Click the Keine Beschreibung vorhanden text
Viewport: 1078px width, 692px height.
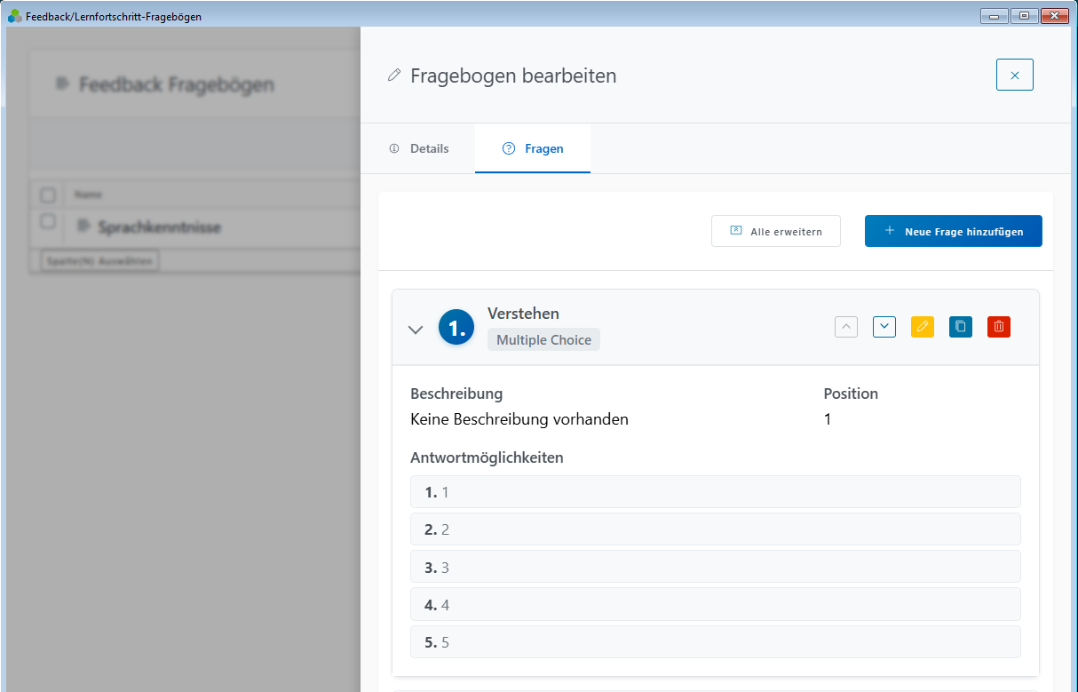click(519, 419)
